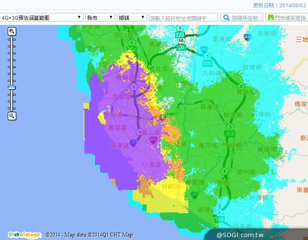Screen dimensions: 308x240
Task: Click the 大樹區 map label
Action: (x=184, y=83)
